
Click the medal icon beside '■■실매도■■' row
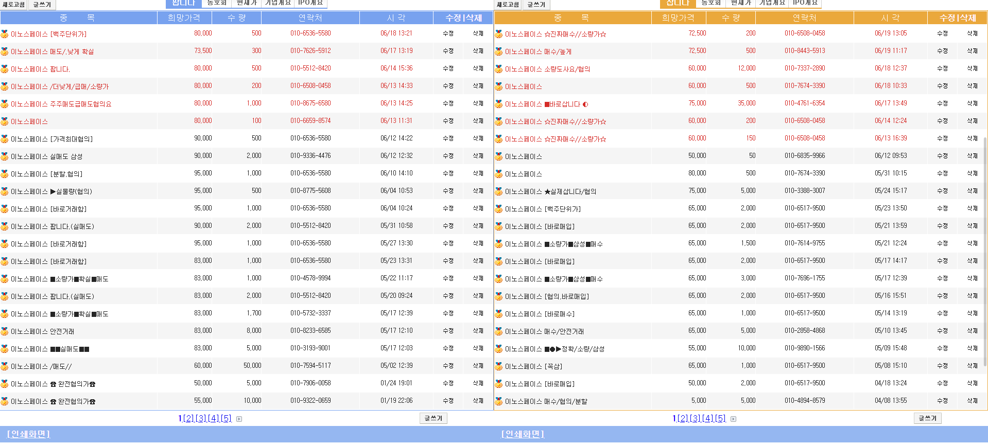5,349
